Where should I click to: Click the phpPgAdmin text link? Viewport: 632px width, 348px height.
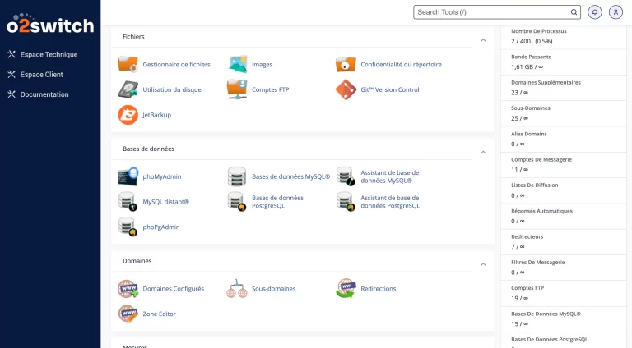161,227
